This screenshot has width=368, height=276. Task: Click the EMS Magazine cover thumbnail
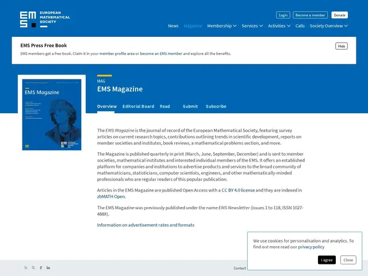(x=52, y=115)
